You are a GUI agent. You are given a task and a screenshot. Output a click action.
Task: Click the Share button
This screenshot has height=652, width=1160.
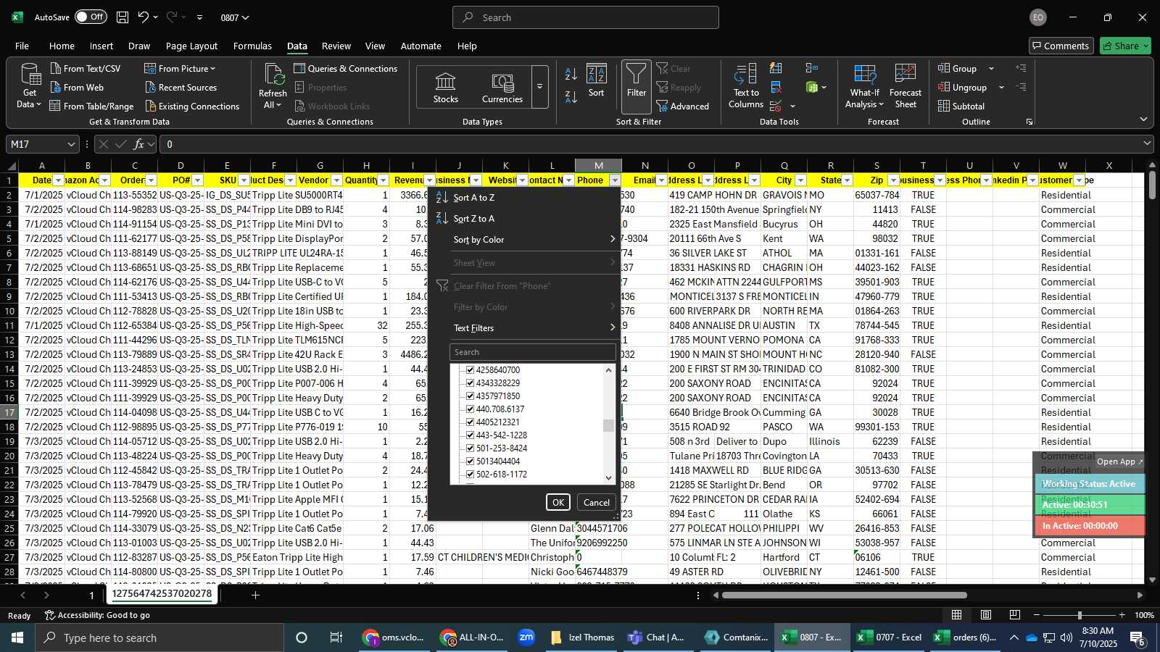pyautogui.click(x=1125, y=46)
